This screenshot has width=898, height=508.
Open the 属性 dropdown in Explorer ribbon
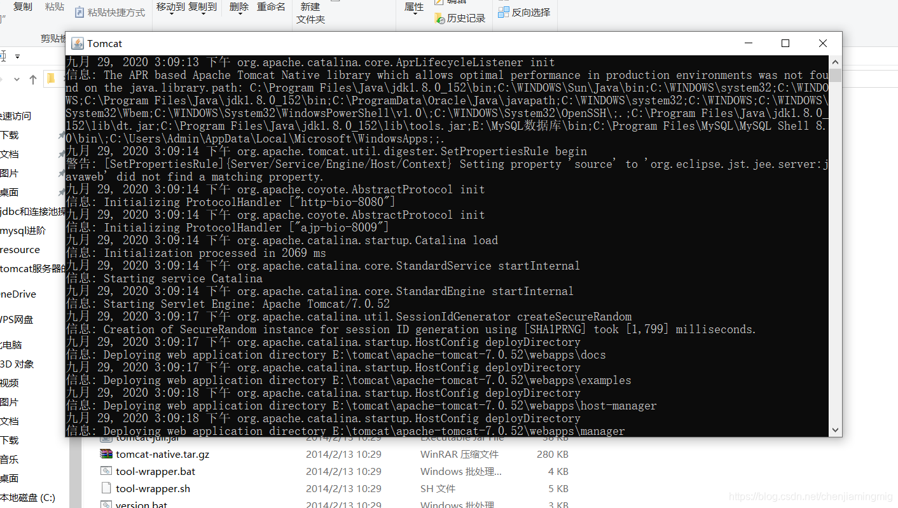(414, 7)
